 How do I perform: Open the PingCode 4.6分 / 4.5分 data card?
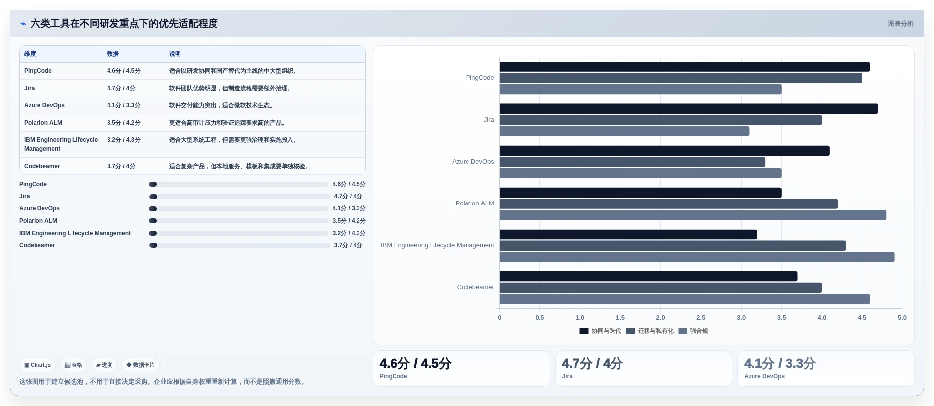tap(462, 369)
